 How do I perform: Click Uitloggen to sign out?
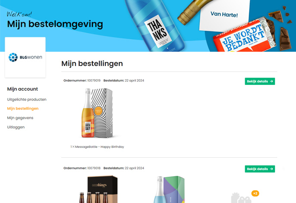tap(16, 127)
